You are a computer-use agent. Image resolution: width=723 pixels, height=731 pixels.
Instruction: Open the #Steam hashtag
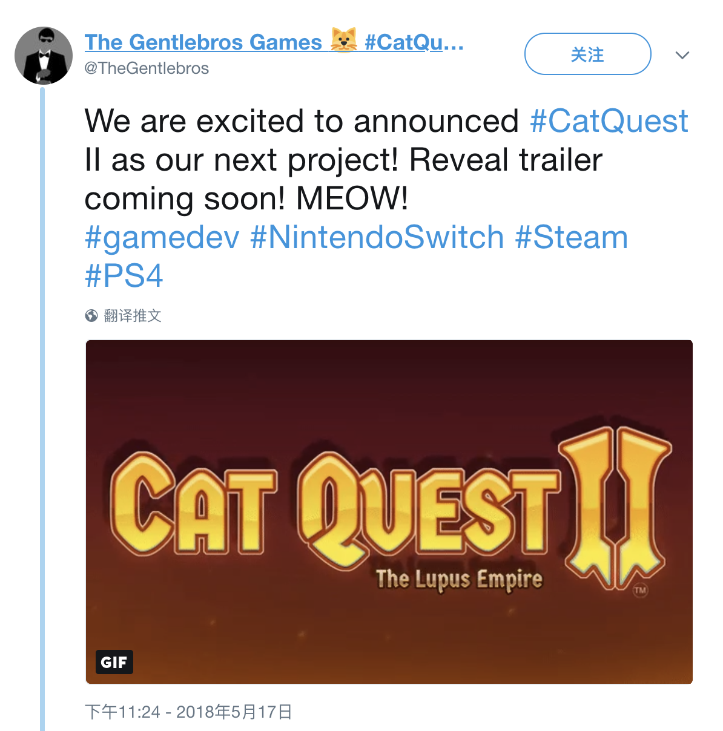[x=572, y=237]
